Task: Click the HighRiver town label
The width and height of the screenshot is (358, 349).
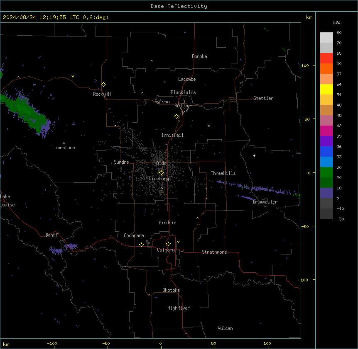Action: (179, 308)
